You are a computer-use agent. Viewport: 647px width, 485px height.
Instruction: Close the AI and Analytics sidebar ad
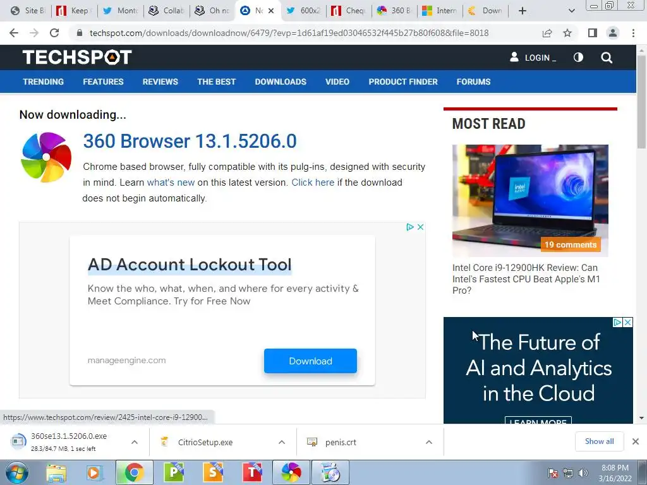pos(627,322)
